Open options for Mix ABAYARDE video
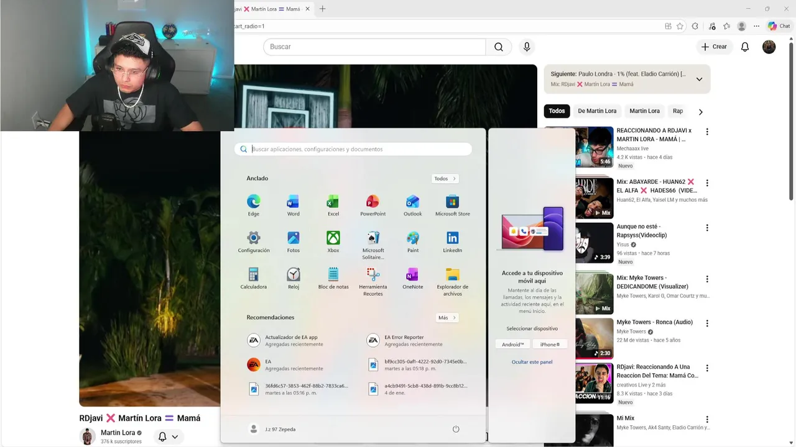This screenshot has height=447, width=796. (706, 183)
